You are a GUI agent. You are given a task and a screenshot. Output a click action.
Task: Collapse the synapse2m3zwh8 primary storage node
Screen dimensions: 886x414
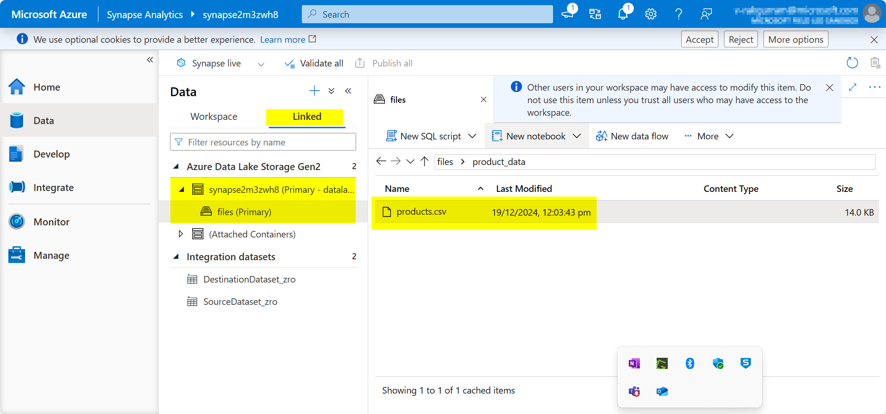tap(182, 189)
